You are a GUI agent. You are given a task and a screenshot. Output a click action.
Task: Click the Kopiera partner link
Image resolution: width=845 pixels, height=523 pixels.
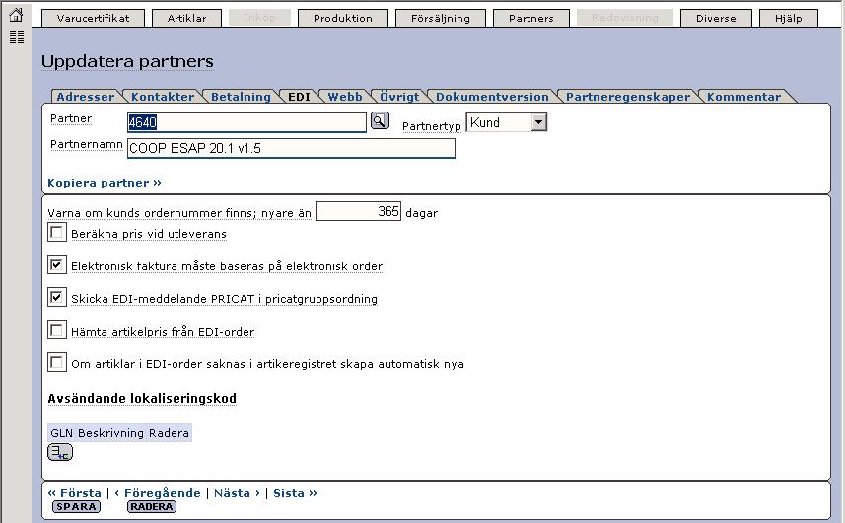point(105,183)
